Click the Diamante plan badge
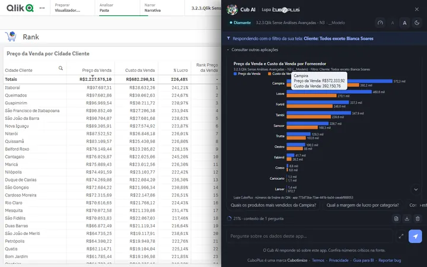 (240, 23)
